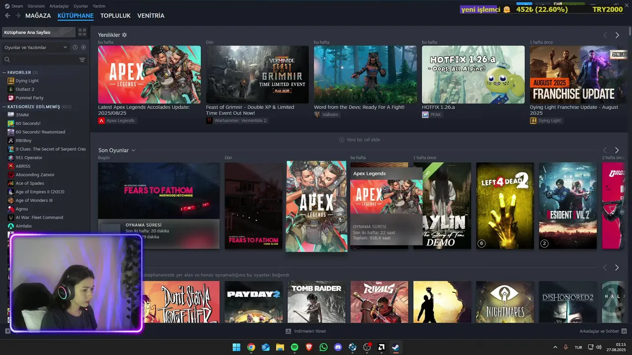Open the Görünüm menu
The height and width of the screenshot is (355, 632).
pyautogui.click(x=36, y=6)
